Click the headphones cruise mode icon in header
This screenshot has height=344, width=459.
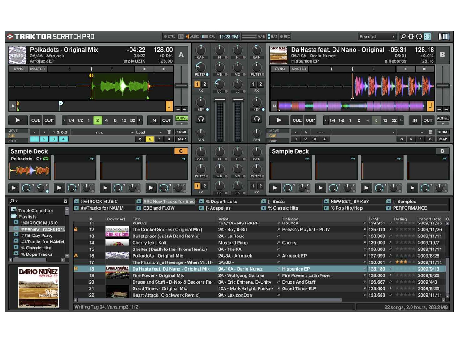419,37
